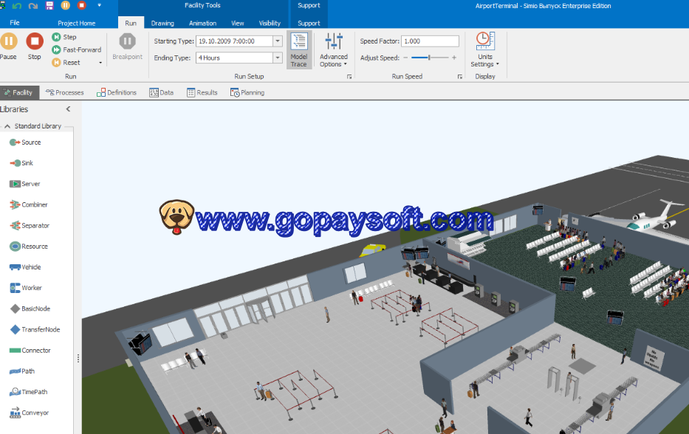Open the Starting Type dropdown arrow

tap(278, 41)
